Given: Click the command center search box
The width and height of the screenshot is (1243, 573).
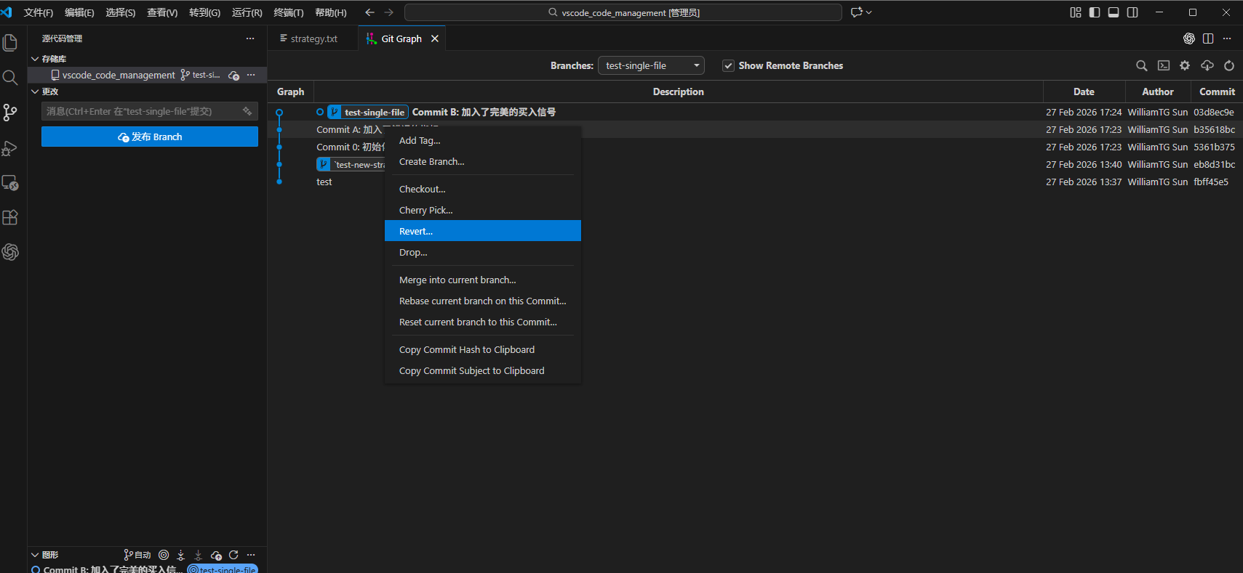Looking at the screenshot, I should point(623,12).
